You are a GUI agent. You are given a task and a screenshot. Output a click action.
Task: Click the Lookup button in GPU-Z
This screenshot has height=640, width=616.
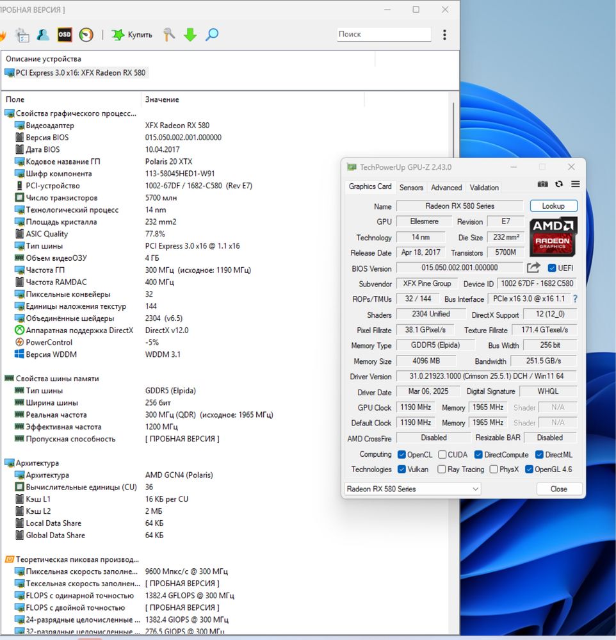(554, 206)
